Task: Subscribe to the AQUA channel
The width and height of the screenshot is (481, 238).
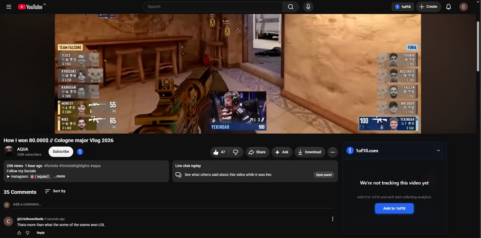Action: [x=61, y=152]
